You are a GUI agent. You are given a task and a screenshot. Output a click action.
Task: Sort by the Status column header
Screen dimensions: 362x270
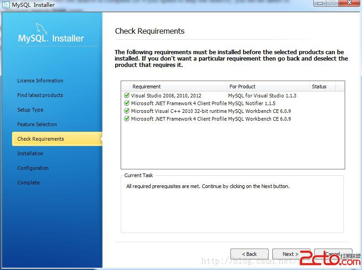click(322, 87)
